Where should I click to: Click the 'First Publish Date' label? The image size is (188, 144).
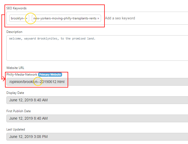(19, 111)
